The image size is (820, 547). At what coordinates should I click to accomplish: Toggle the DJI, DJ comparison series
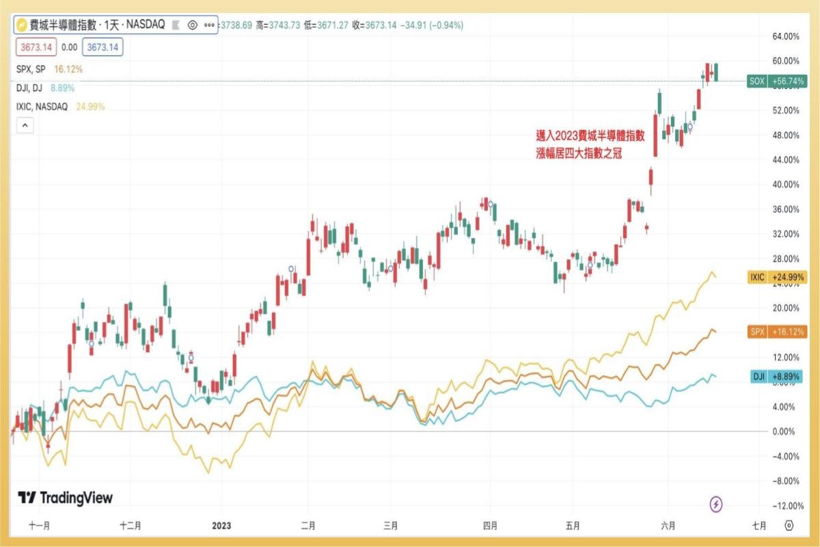(31, 88)
